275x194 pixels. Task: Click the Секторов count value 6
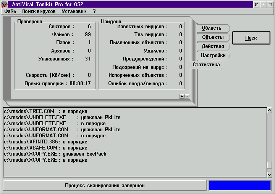pos(89,27)
